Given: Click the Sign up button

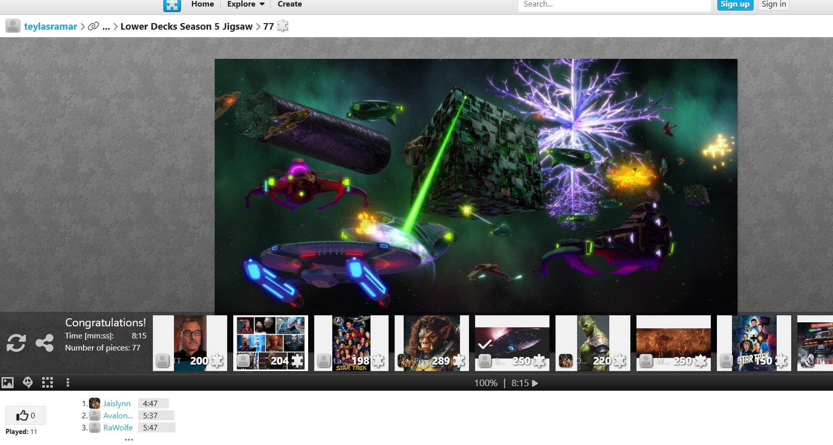Looking at the screenshot, I should click(x=735, y=5).
